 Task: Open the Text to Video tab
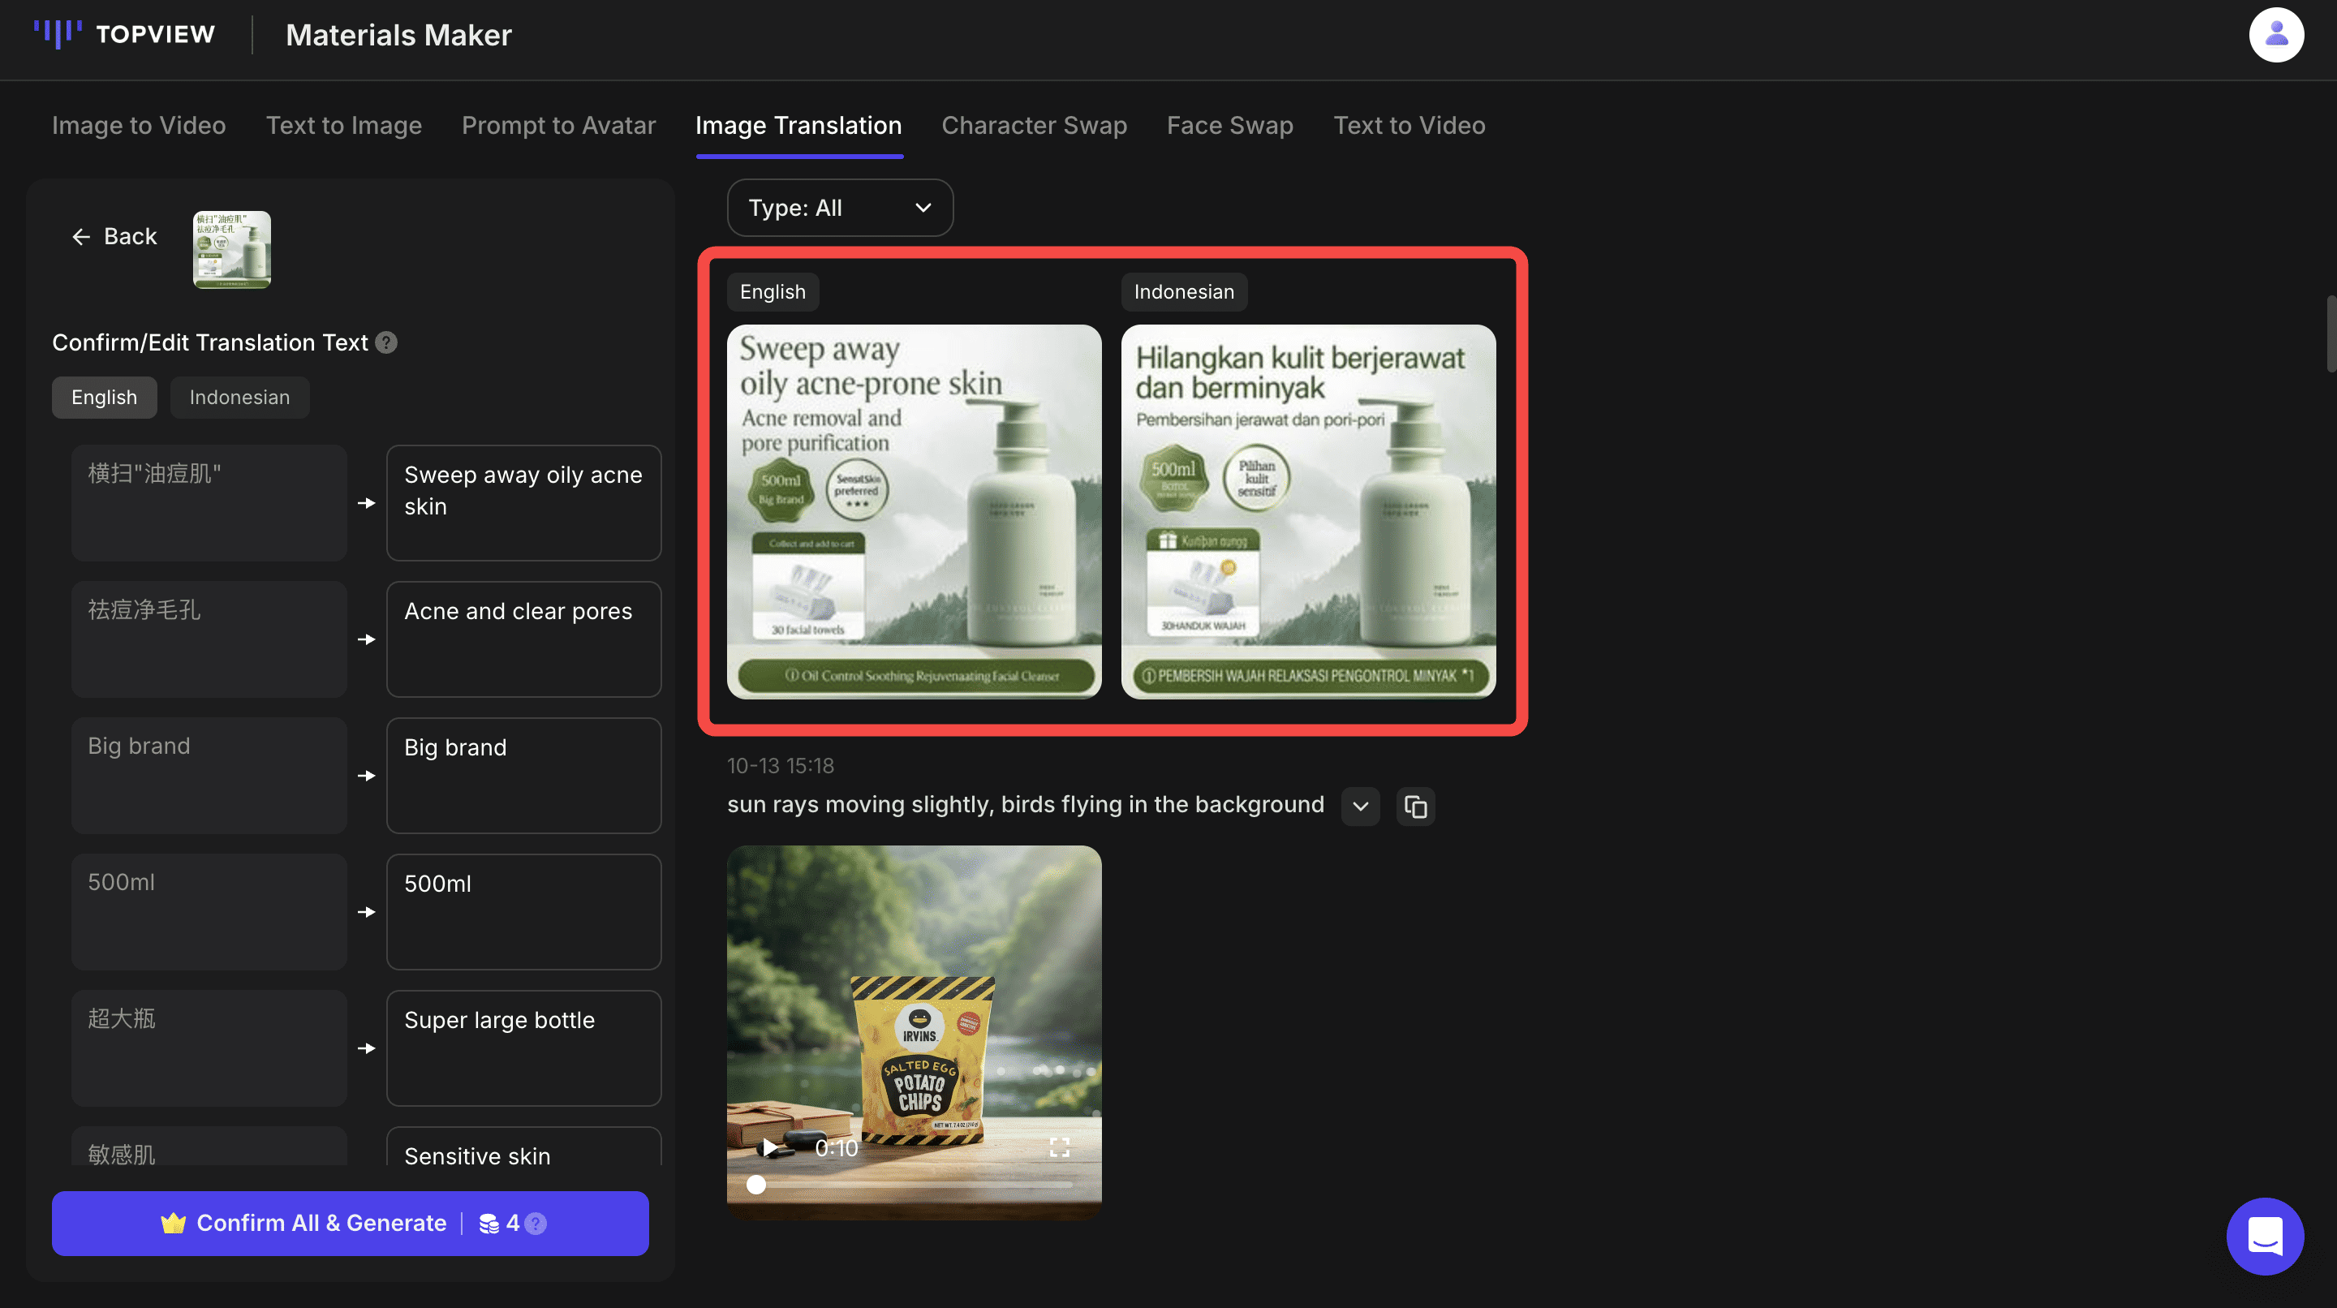pyautogui.click(x=1408, y=125)
